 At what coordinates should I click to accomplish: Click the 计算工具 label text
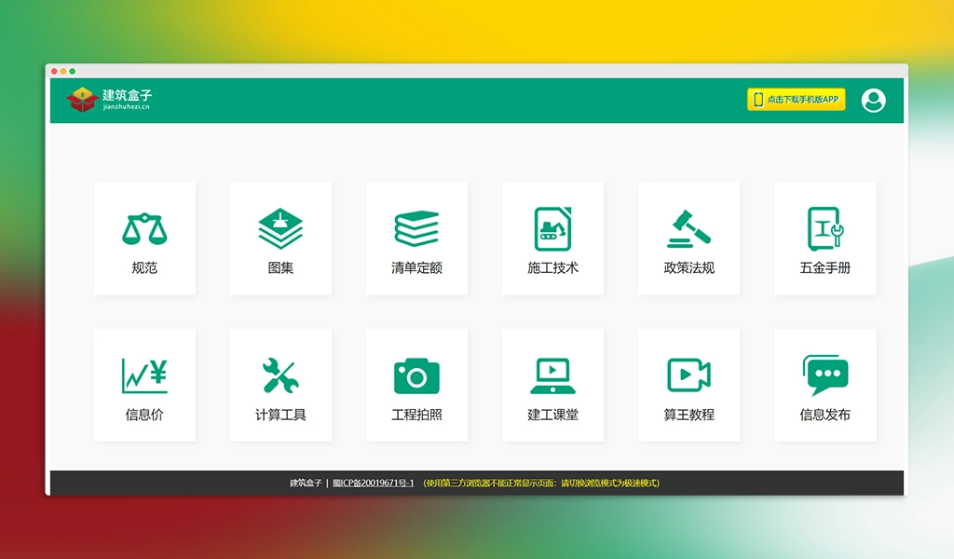pyautogui.click(x=280, y=415)
